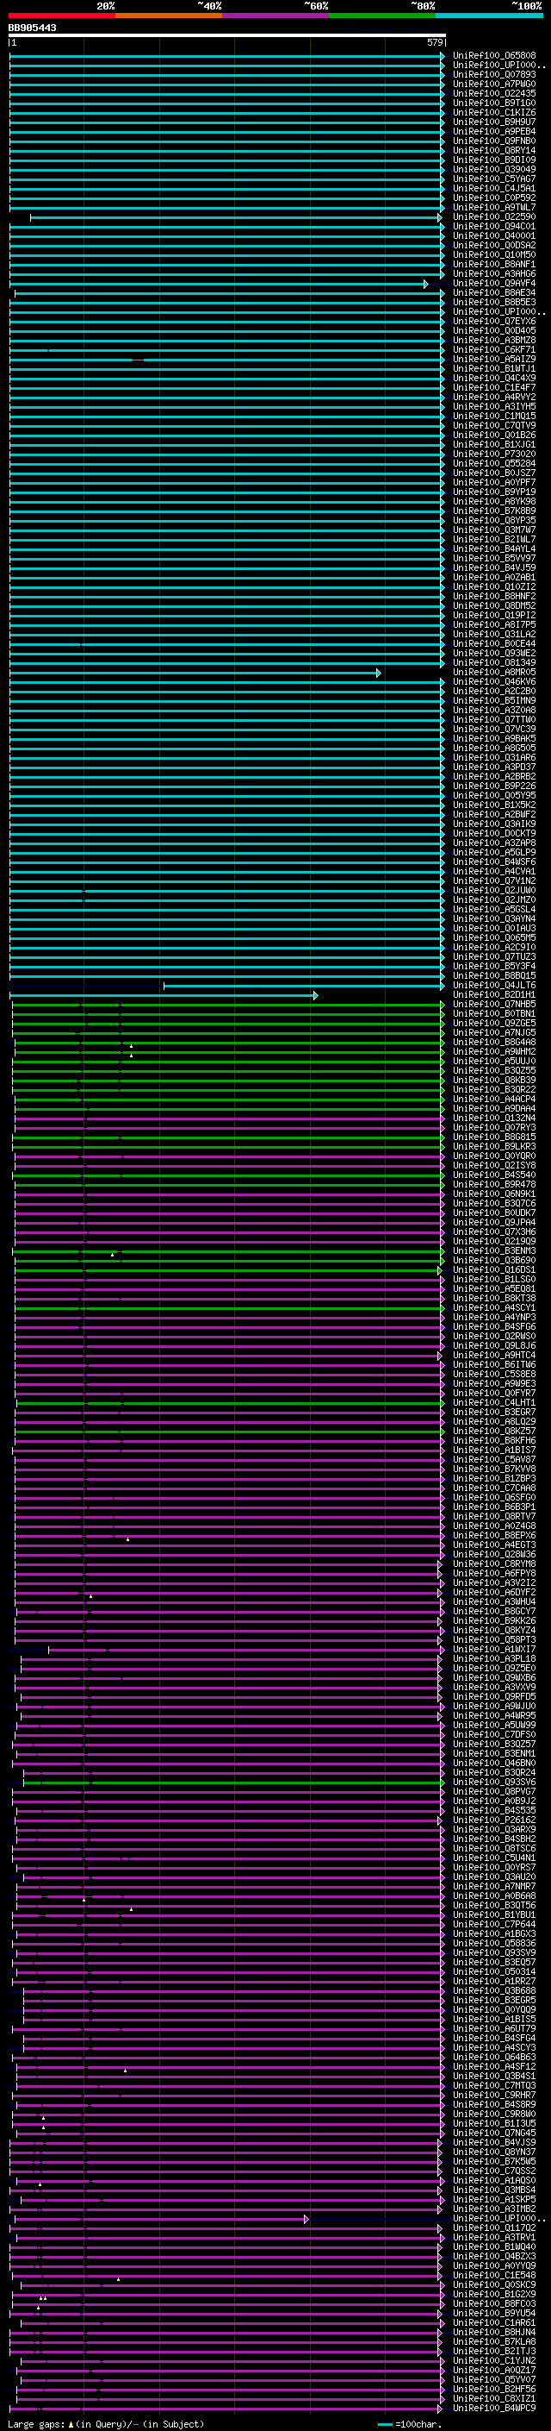
Task: Pick the UniRef100_A3AHG6 hit name
Action: click(x=494, y=273)
